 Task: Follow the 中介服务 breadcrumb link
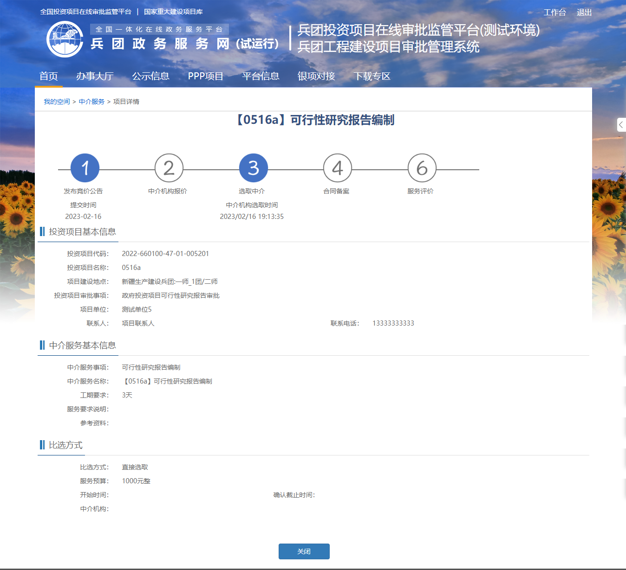[91, 102]
